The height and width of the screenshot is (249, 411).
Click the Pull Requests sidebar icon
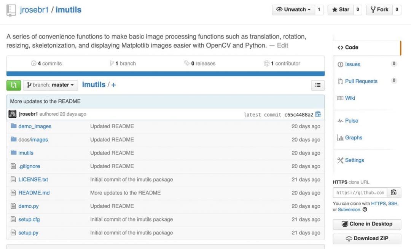(x=340, y=81)
